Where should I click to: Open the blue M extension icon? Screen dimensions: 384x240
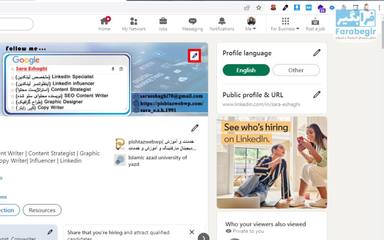pyautogui.click(x=309, y=8)
